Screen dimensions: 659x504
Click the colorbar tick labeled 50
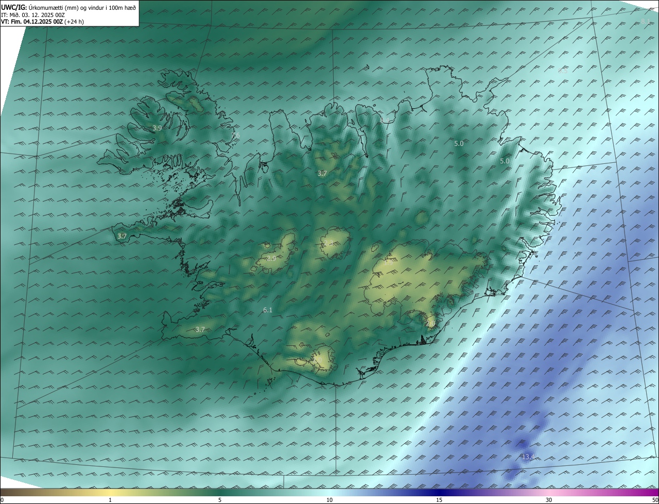(655, 500)
